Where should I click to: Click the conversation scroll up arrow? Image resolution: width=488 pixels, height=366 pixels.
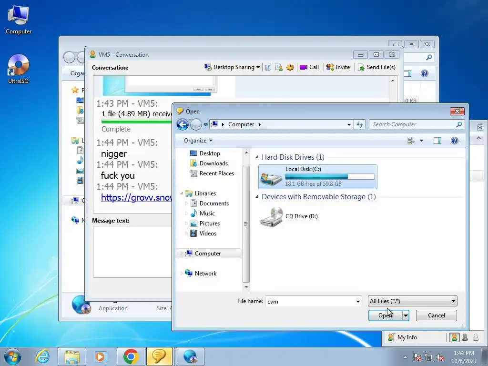pyautogui.click(x=393, y=81)
